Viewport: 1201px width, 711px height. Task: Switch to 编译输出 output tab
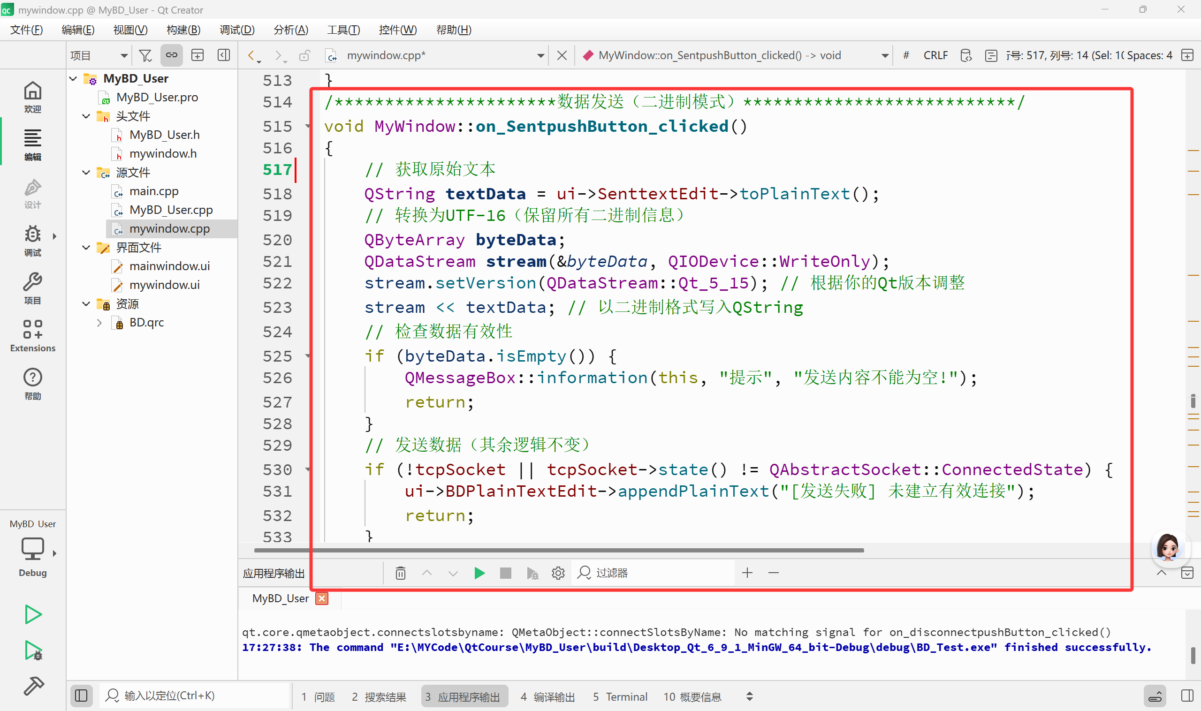point(547,696)
